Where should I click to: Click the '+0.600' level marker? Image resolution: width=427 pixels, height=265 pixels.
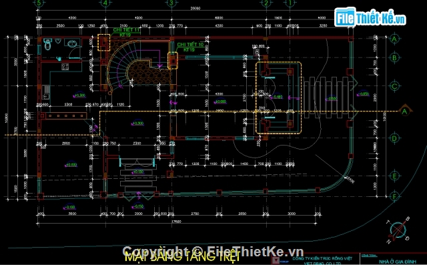tap(71, 165)
